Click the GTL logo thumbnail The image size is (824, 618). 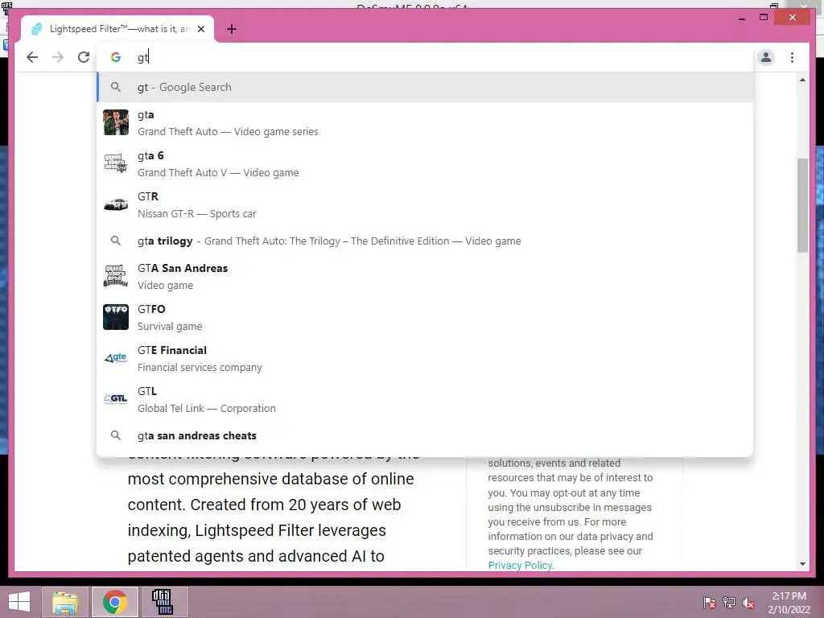pyautogui.click(x=116, y=399)
